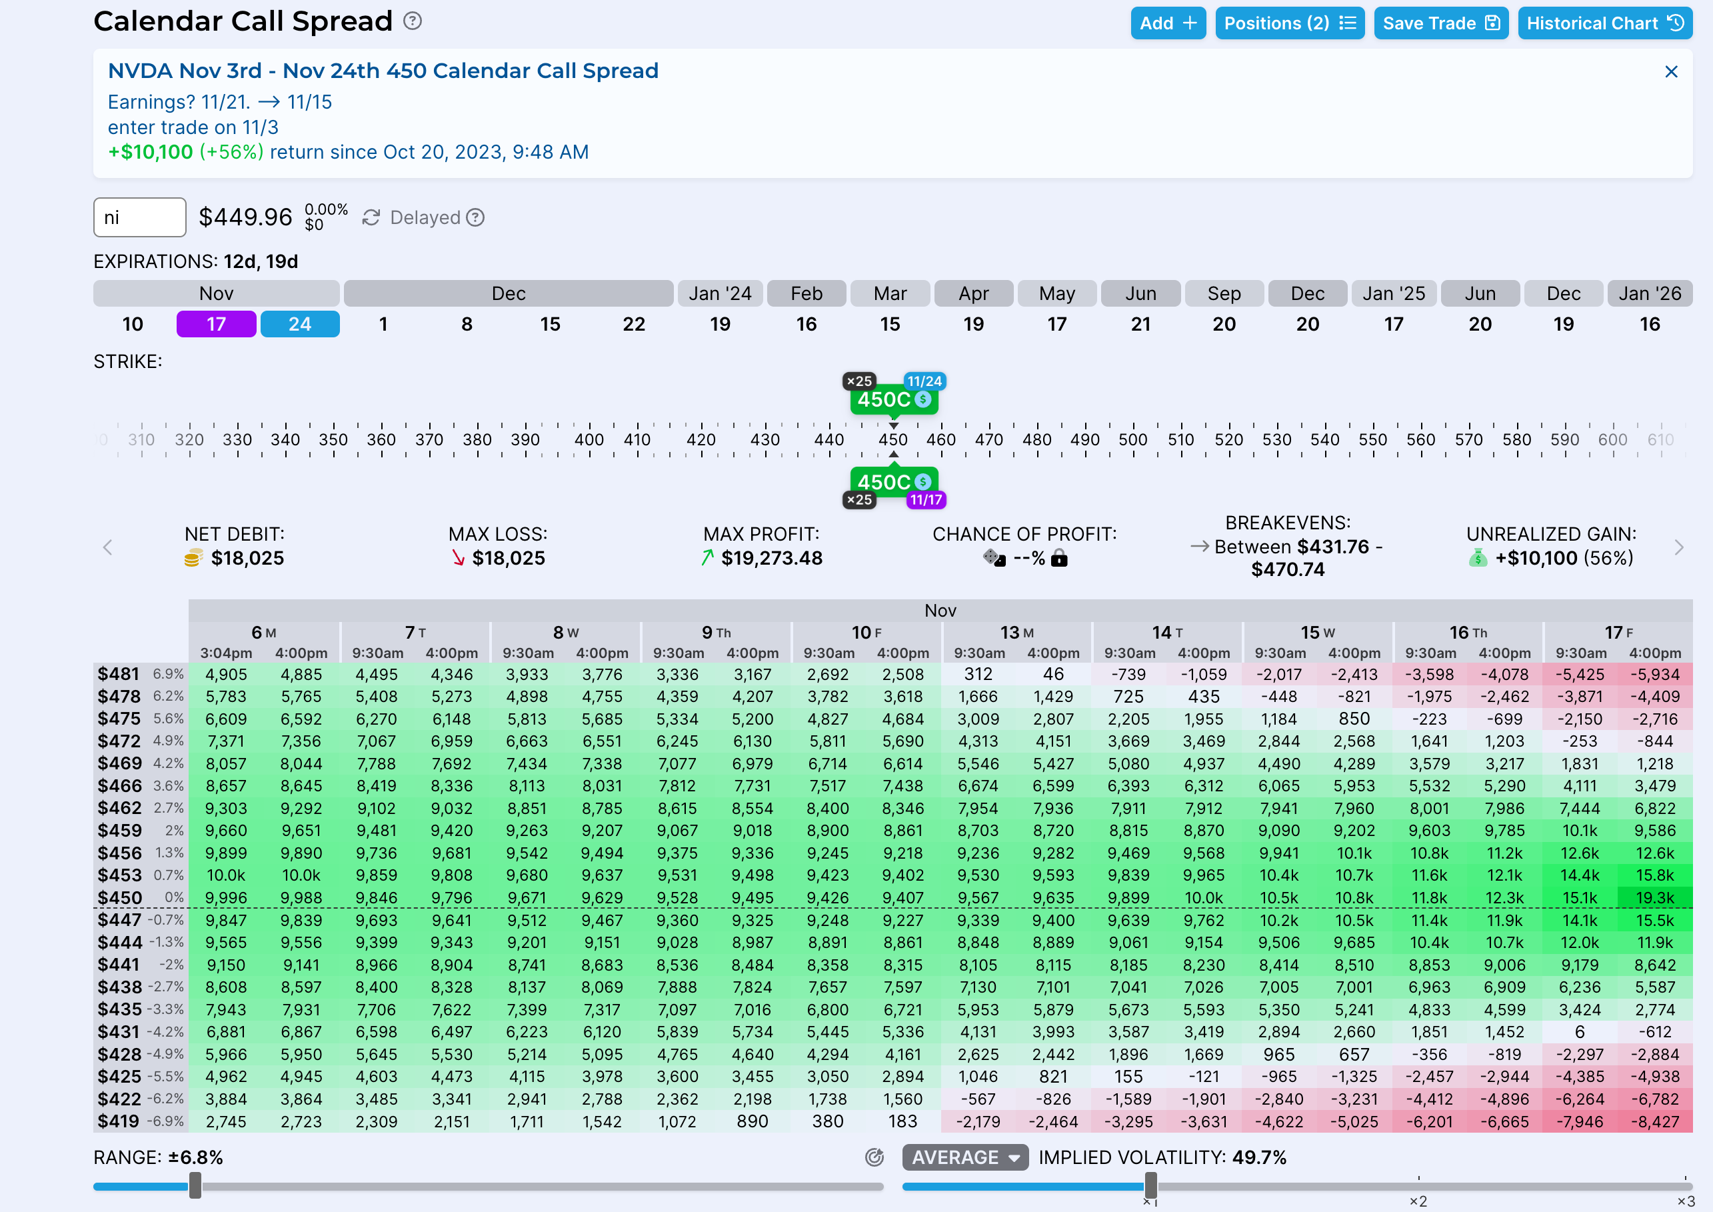Open the Positions (2) list
The image size is (1713, 1212).
click(x=1290, y=23)
